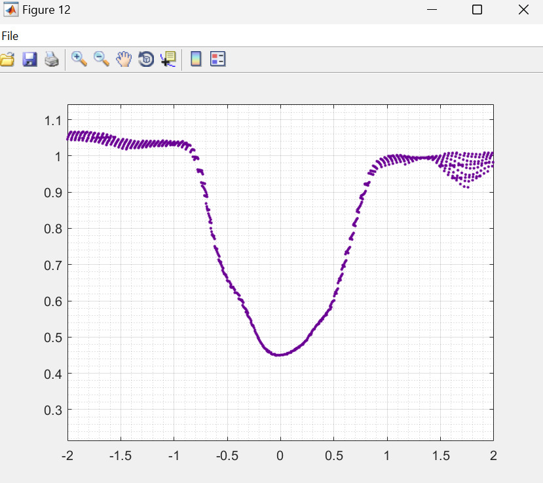Toggle the Insert Colorbar button
543x483 pixels.
coord(195,60)
